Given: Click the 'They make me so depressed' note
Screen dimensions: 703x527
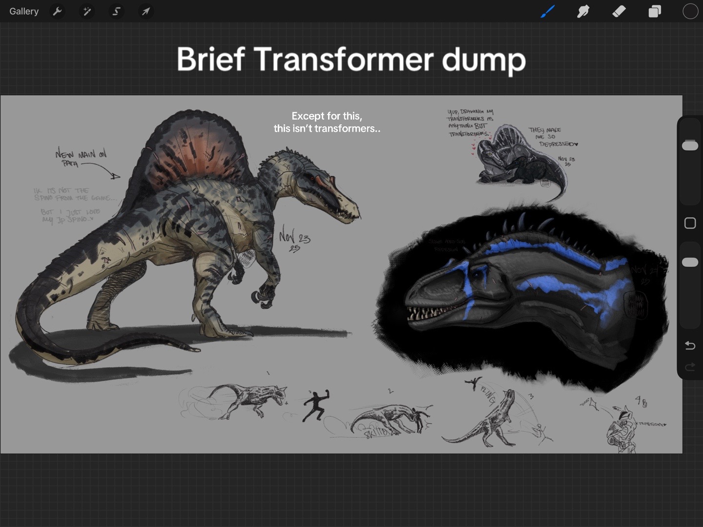Looking at the screenshot, I should click(x=553, y=137).
